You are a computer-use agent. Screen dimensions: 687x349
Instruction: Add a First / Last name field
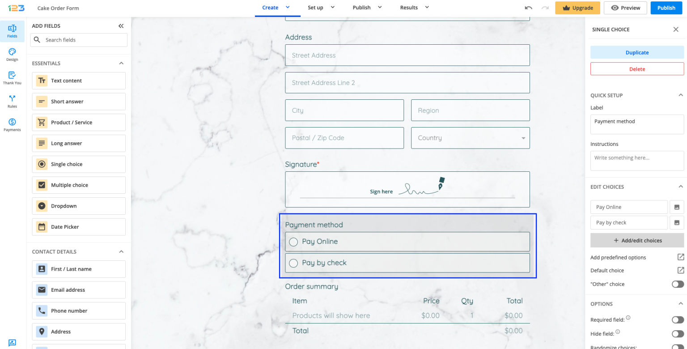(x=79, y=269)
